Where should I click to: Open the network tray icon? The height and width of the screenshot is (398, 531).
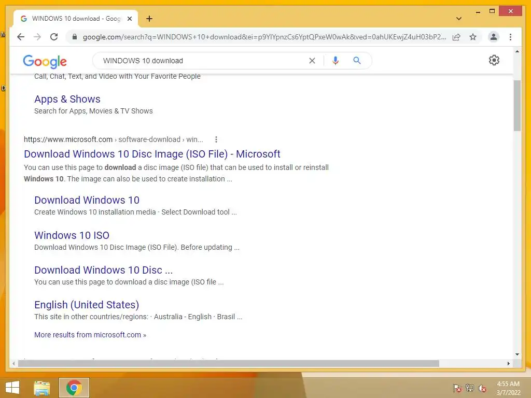(x=470, y=388)
